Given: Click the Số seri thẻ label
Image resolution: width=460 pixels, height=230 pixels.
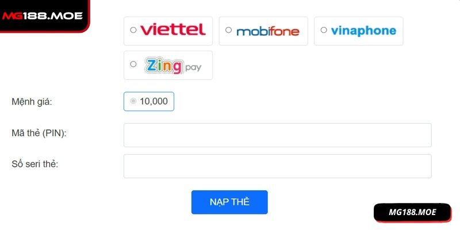Looking at the screenshot, I should tap(36, 164).
